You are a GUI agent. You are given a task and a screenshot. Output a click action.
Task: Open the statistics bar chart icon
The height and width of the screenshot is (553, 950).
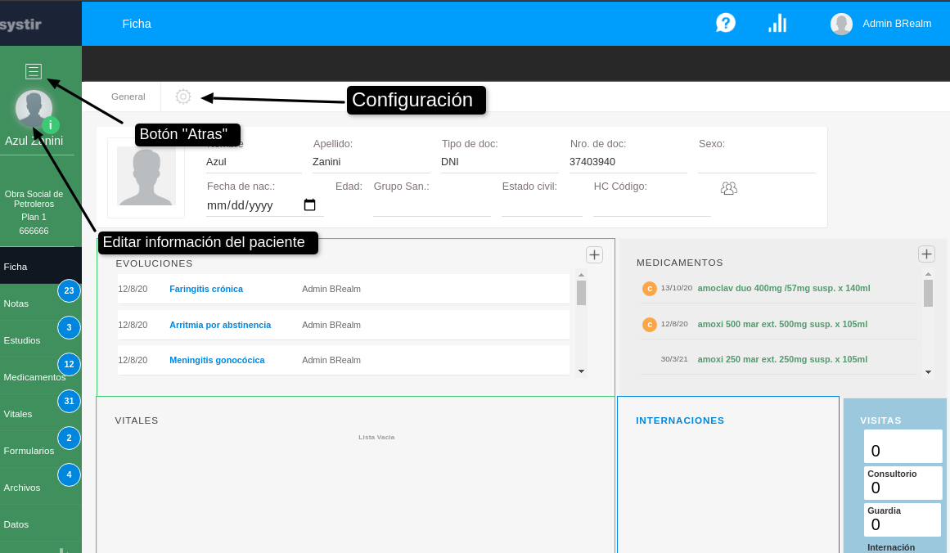click(x=777, y=23)
